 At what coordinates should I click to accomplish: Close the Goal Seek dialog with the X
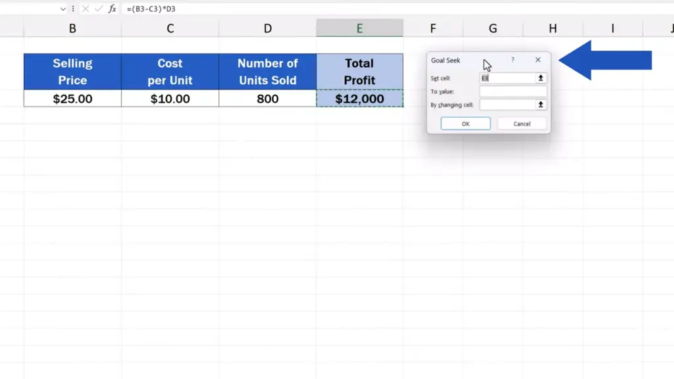coord(538,60)
